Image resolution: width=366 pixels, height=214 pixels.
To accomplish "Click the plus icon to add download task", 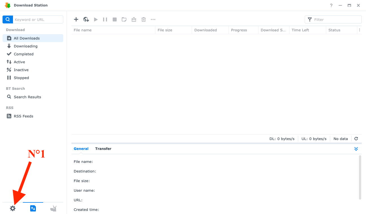I will (x=76, y=19).
